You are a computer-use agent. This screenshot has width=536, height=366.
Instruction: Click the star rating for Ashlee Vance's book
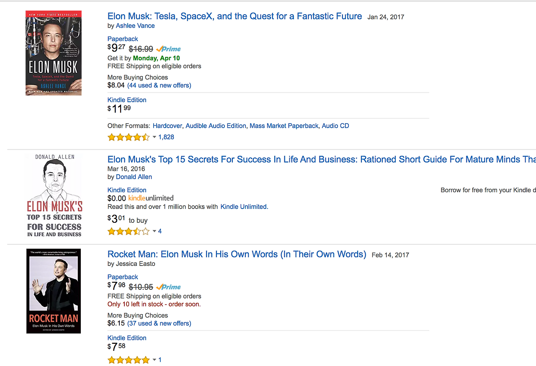tap(129, 137)
